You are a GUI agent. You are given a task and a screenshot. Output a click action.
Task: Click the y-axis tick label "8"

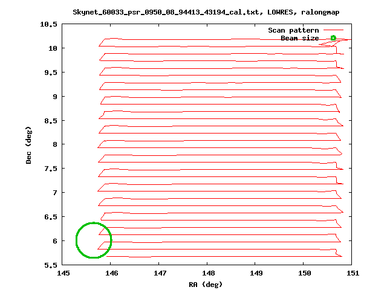pos(55,144)
